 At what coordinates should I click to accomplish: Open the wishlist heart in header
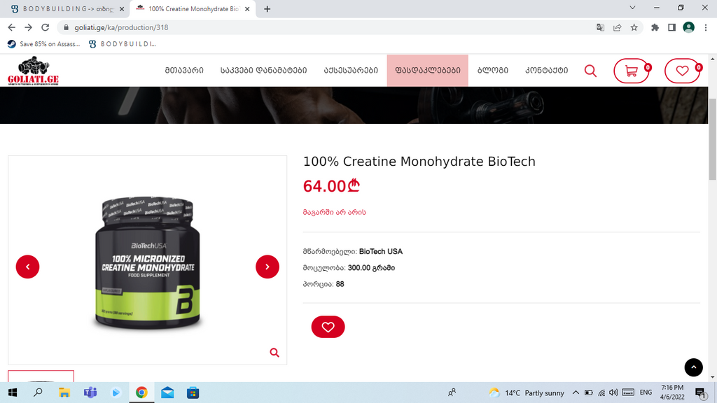[x=682, y=71]
